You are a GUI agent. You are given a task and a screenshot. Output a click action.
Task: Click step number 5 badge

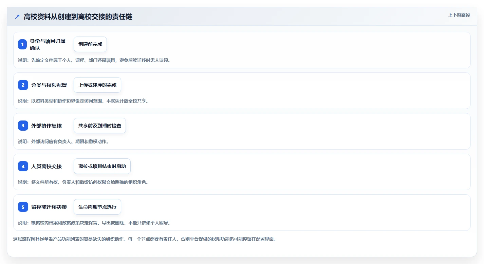coord(23,207)
